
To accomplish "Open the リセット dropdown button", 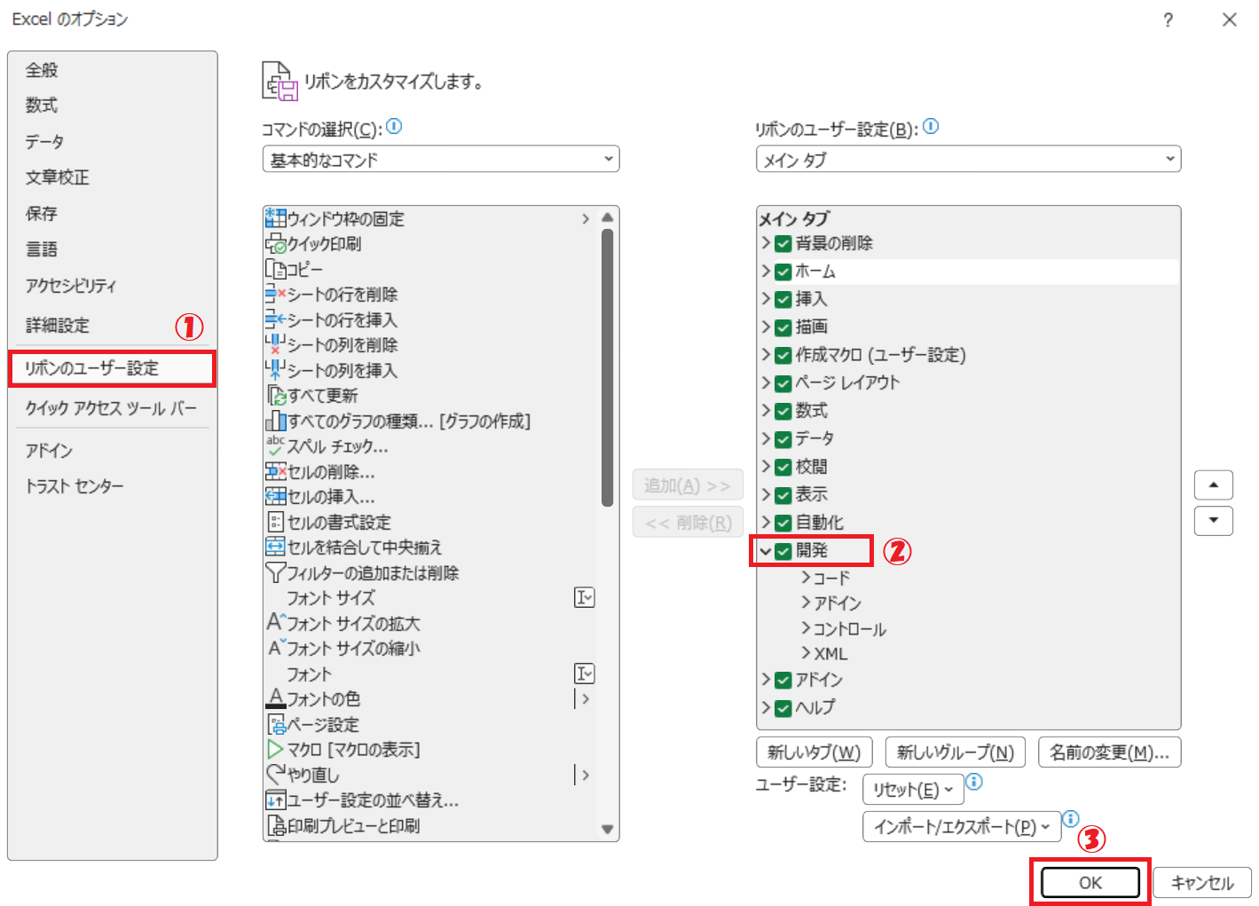I will (913, 790).
